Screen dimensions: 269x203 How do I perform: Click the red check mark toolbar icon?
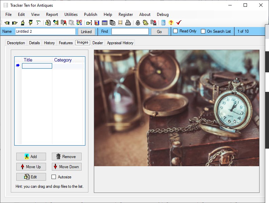(179, 23)
